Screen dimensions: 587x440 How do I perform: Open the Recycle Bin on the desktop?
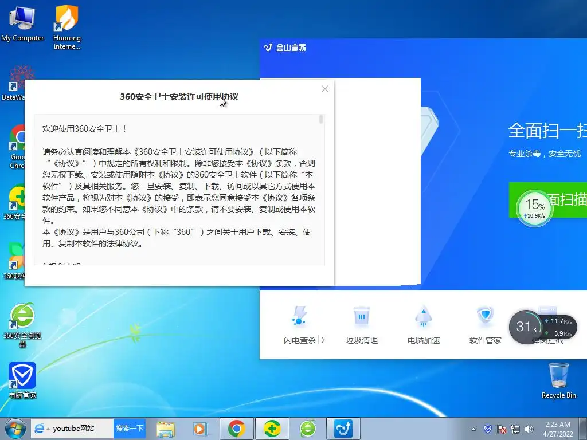pos(558,380)
